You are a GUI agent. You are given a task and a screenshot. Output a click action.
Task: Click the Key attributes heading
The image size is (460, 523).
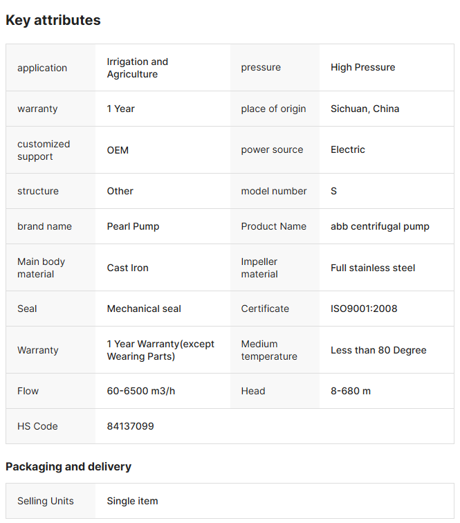[53, 20]
